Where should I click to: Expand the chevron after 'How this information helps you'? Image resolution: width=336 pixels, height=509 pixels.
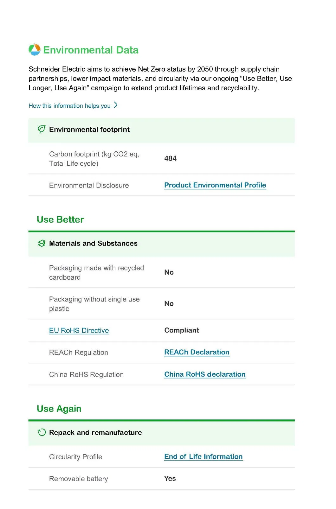coord(116,105)
